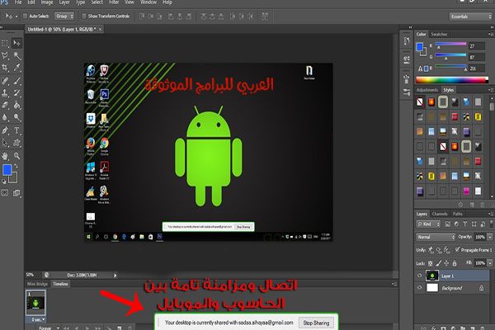Select the Healing Brush tool
This screenshot has height=330, width=495.
(x=5, y=81)
